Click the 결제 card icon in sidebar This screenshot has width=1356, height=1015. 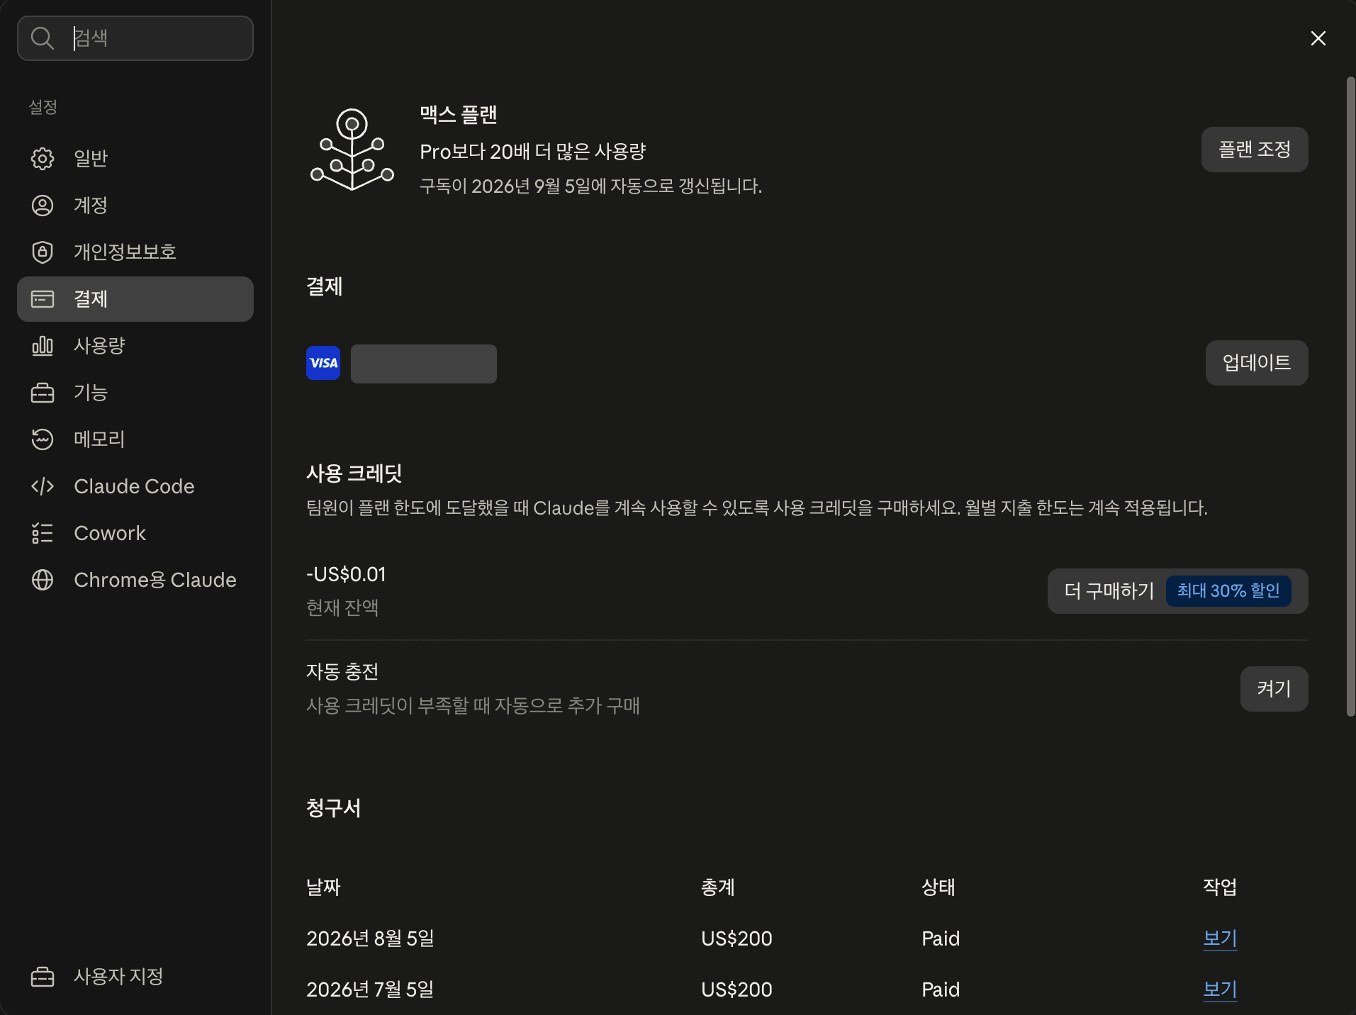pos(43,299)
